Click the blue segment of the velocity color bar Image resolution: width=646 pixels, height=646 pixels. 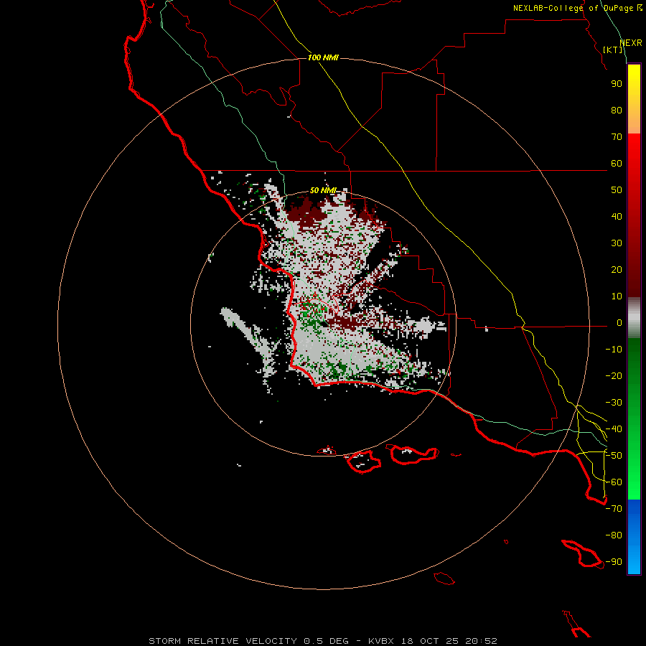[634, 536]
